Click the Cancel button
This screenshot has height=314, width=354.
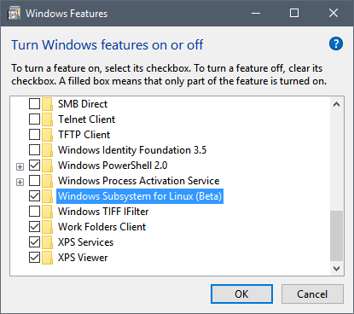pyautogui.click(x=312, y=294)
